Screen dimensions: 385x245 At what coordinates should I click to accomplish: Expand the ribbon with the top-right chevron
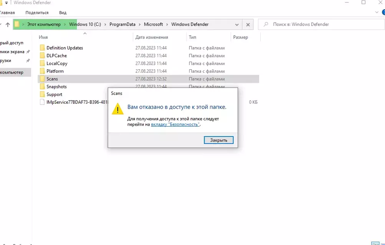pos(377,12)
